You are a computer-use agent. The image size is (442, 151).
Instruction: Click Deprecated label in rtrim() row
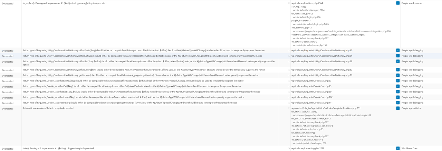point(8,149)
